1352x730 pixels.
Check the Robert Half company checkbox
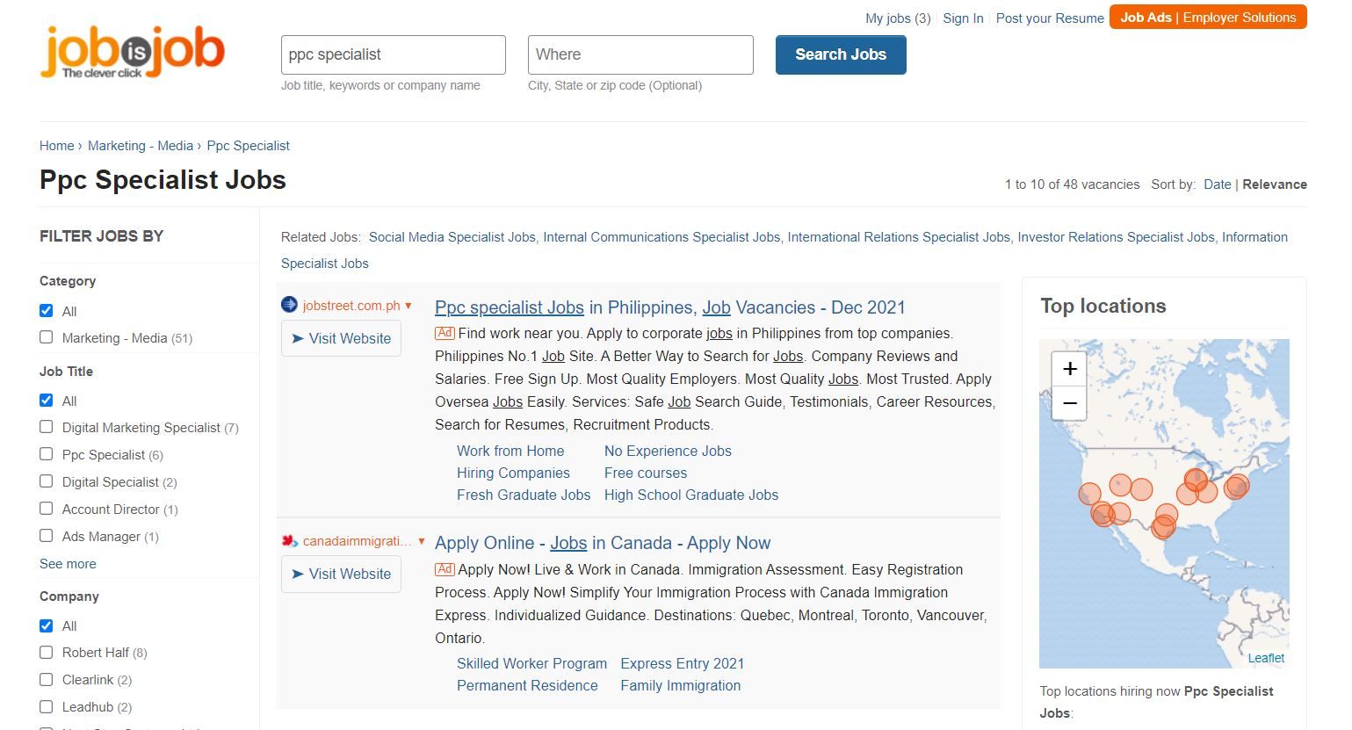(47, 652)
